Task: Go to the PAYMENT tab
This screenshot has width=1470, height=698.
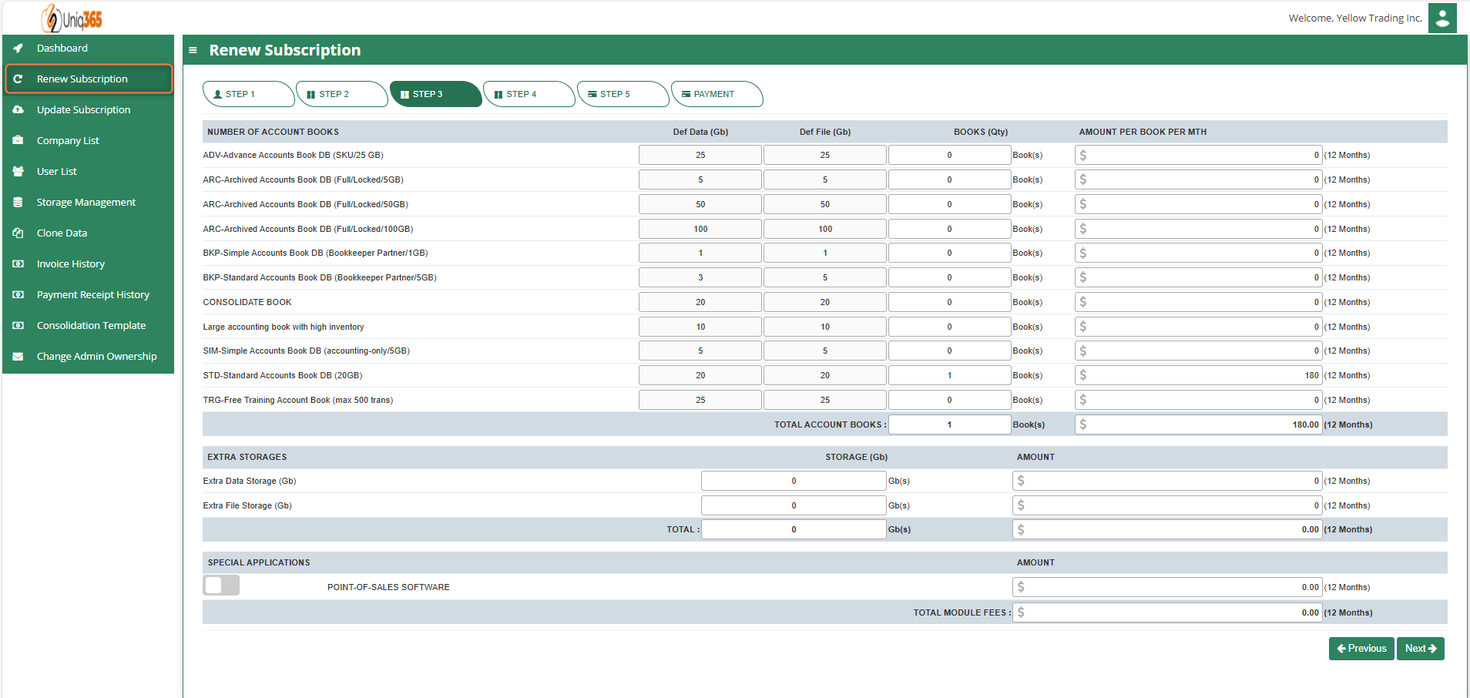Action: pos(717,94)
